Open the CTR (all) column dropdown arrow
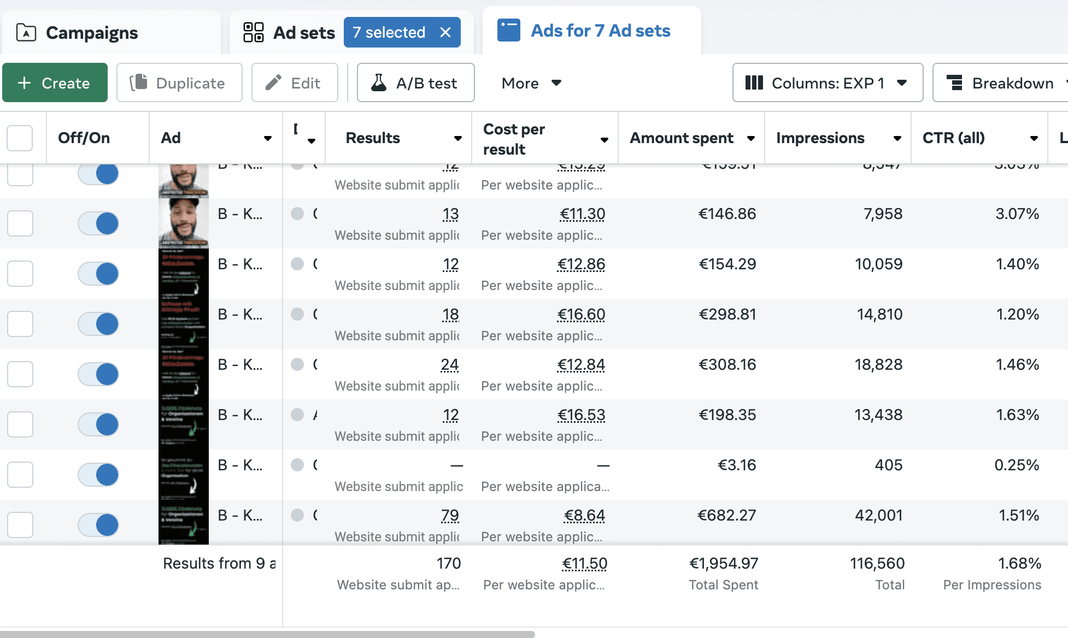The image size is (1068, 638). coord(1034,139)
